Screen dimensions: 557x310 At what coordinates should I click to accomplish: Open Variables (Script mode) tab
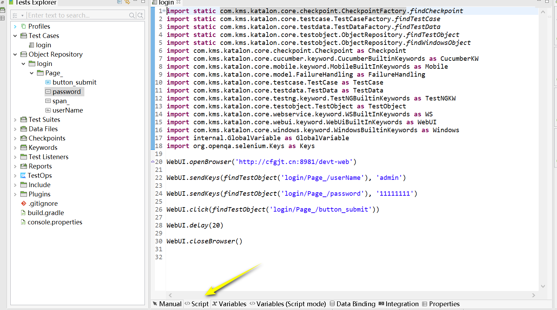click(x=288, y=304)
